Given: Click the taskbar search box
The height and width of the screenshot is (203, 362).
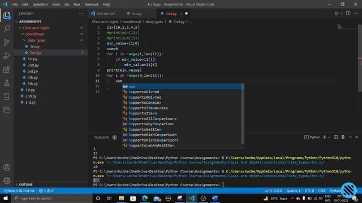Looking at the screenshot, I should pyautogui.click(x=52, y=198).
